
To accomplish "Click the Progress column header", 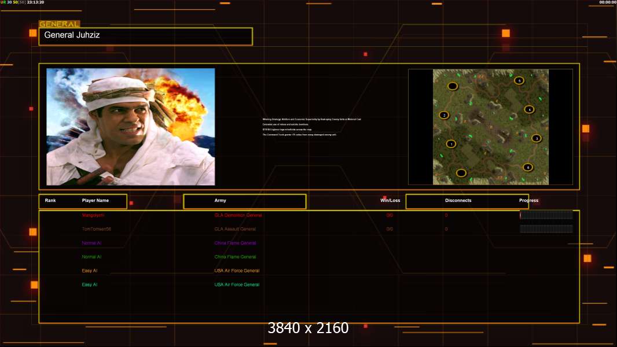I will [528, 201].
